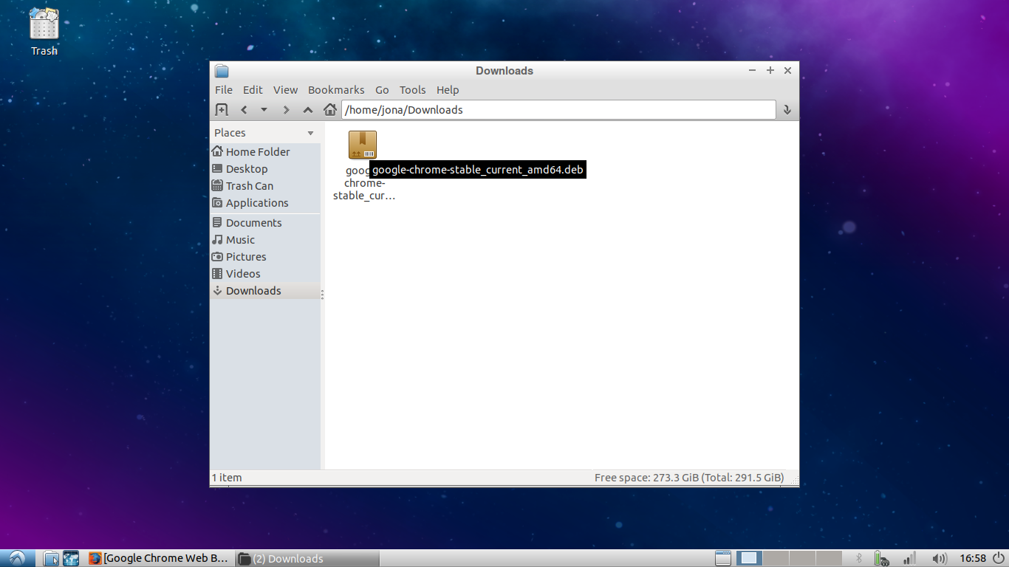Viewport: 1009px width, 567px height.
Task: Click the second quick-launch taskbar icon
Action: tap(71, 558)
